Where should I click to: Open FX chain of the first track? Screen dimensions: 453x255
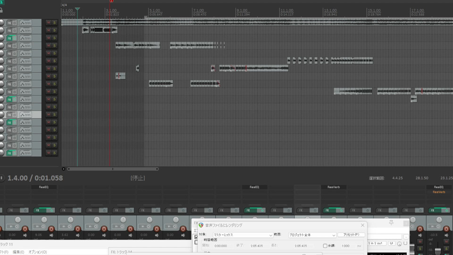coord(9,23)
